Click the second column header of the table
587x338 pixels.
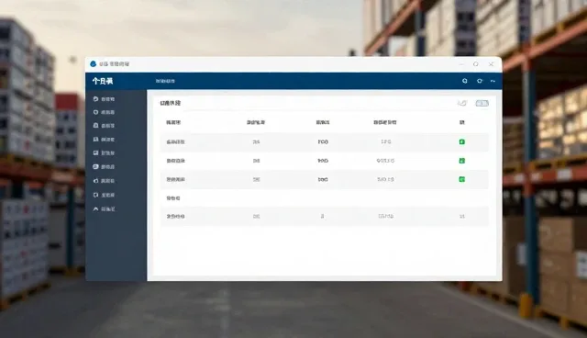[256, 122]
